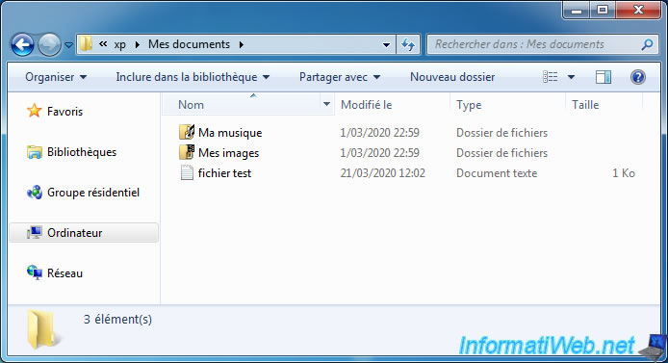Click the greyed Forward arrow button
The image size is (668, 363).
49,44
